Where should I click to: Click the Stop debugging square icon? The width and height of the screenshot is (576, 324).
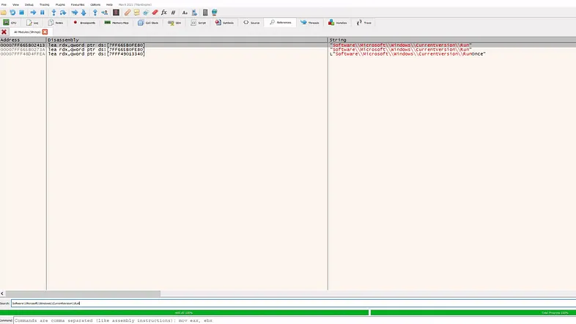[x=22, y=12]
